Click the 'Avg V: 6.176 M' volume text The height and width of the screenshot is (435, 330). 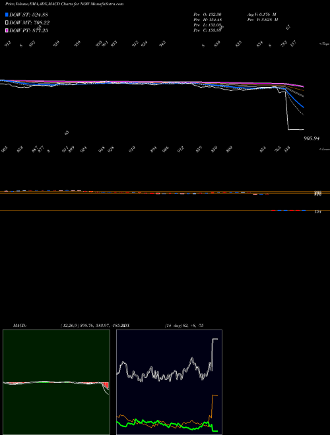tap(261, 14)
